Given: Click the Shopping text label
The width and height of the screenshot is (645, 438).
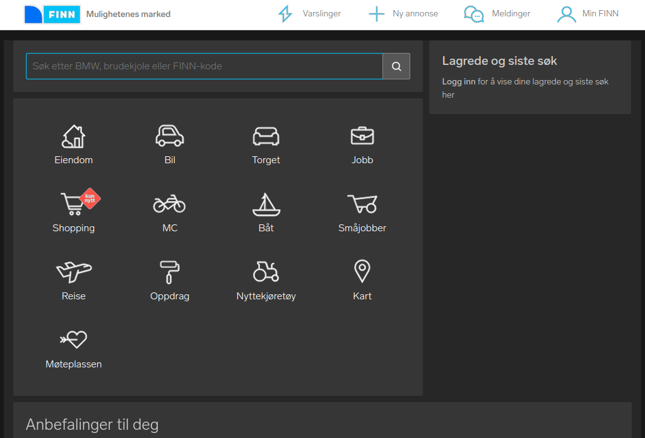Looking at the screenshot, I should click(74, 228).
